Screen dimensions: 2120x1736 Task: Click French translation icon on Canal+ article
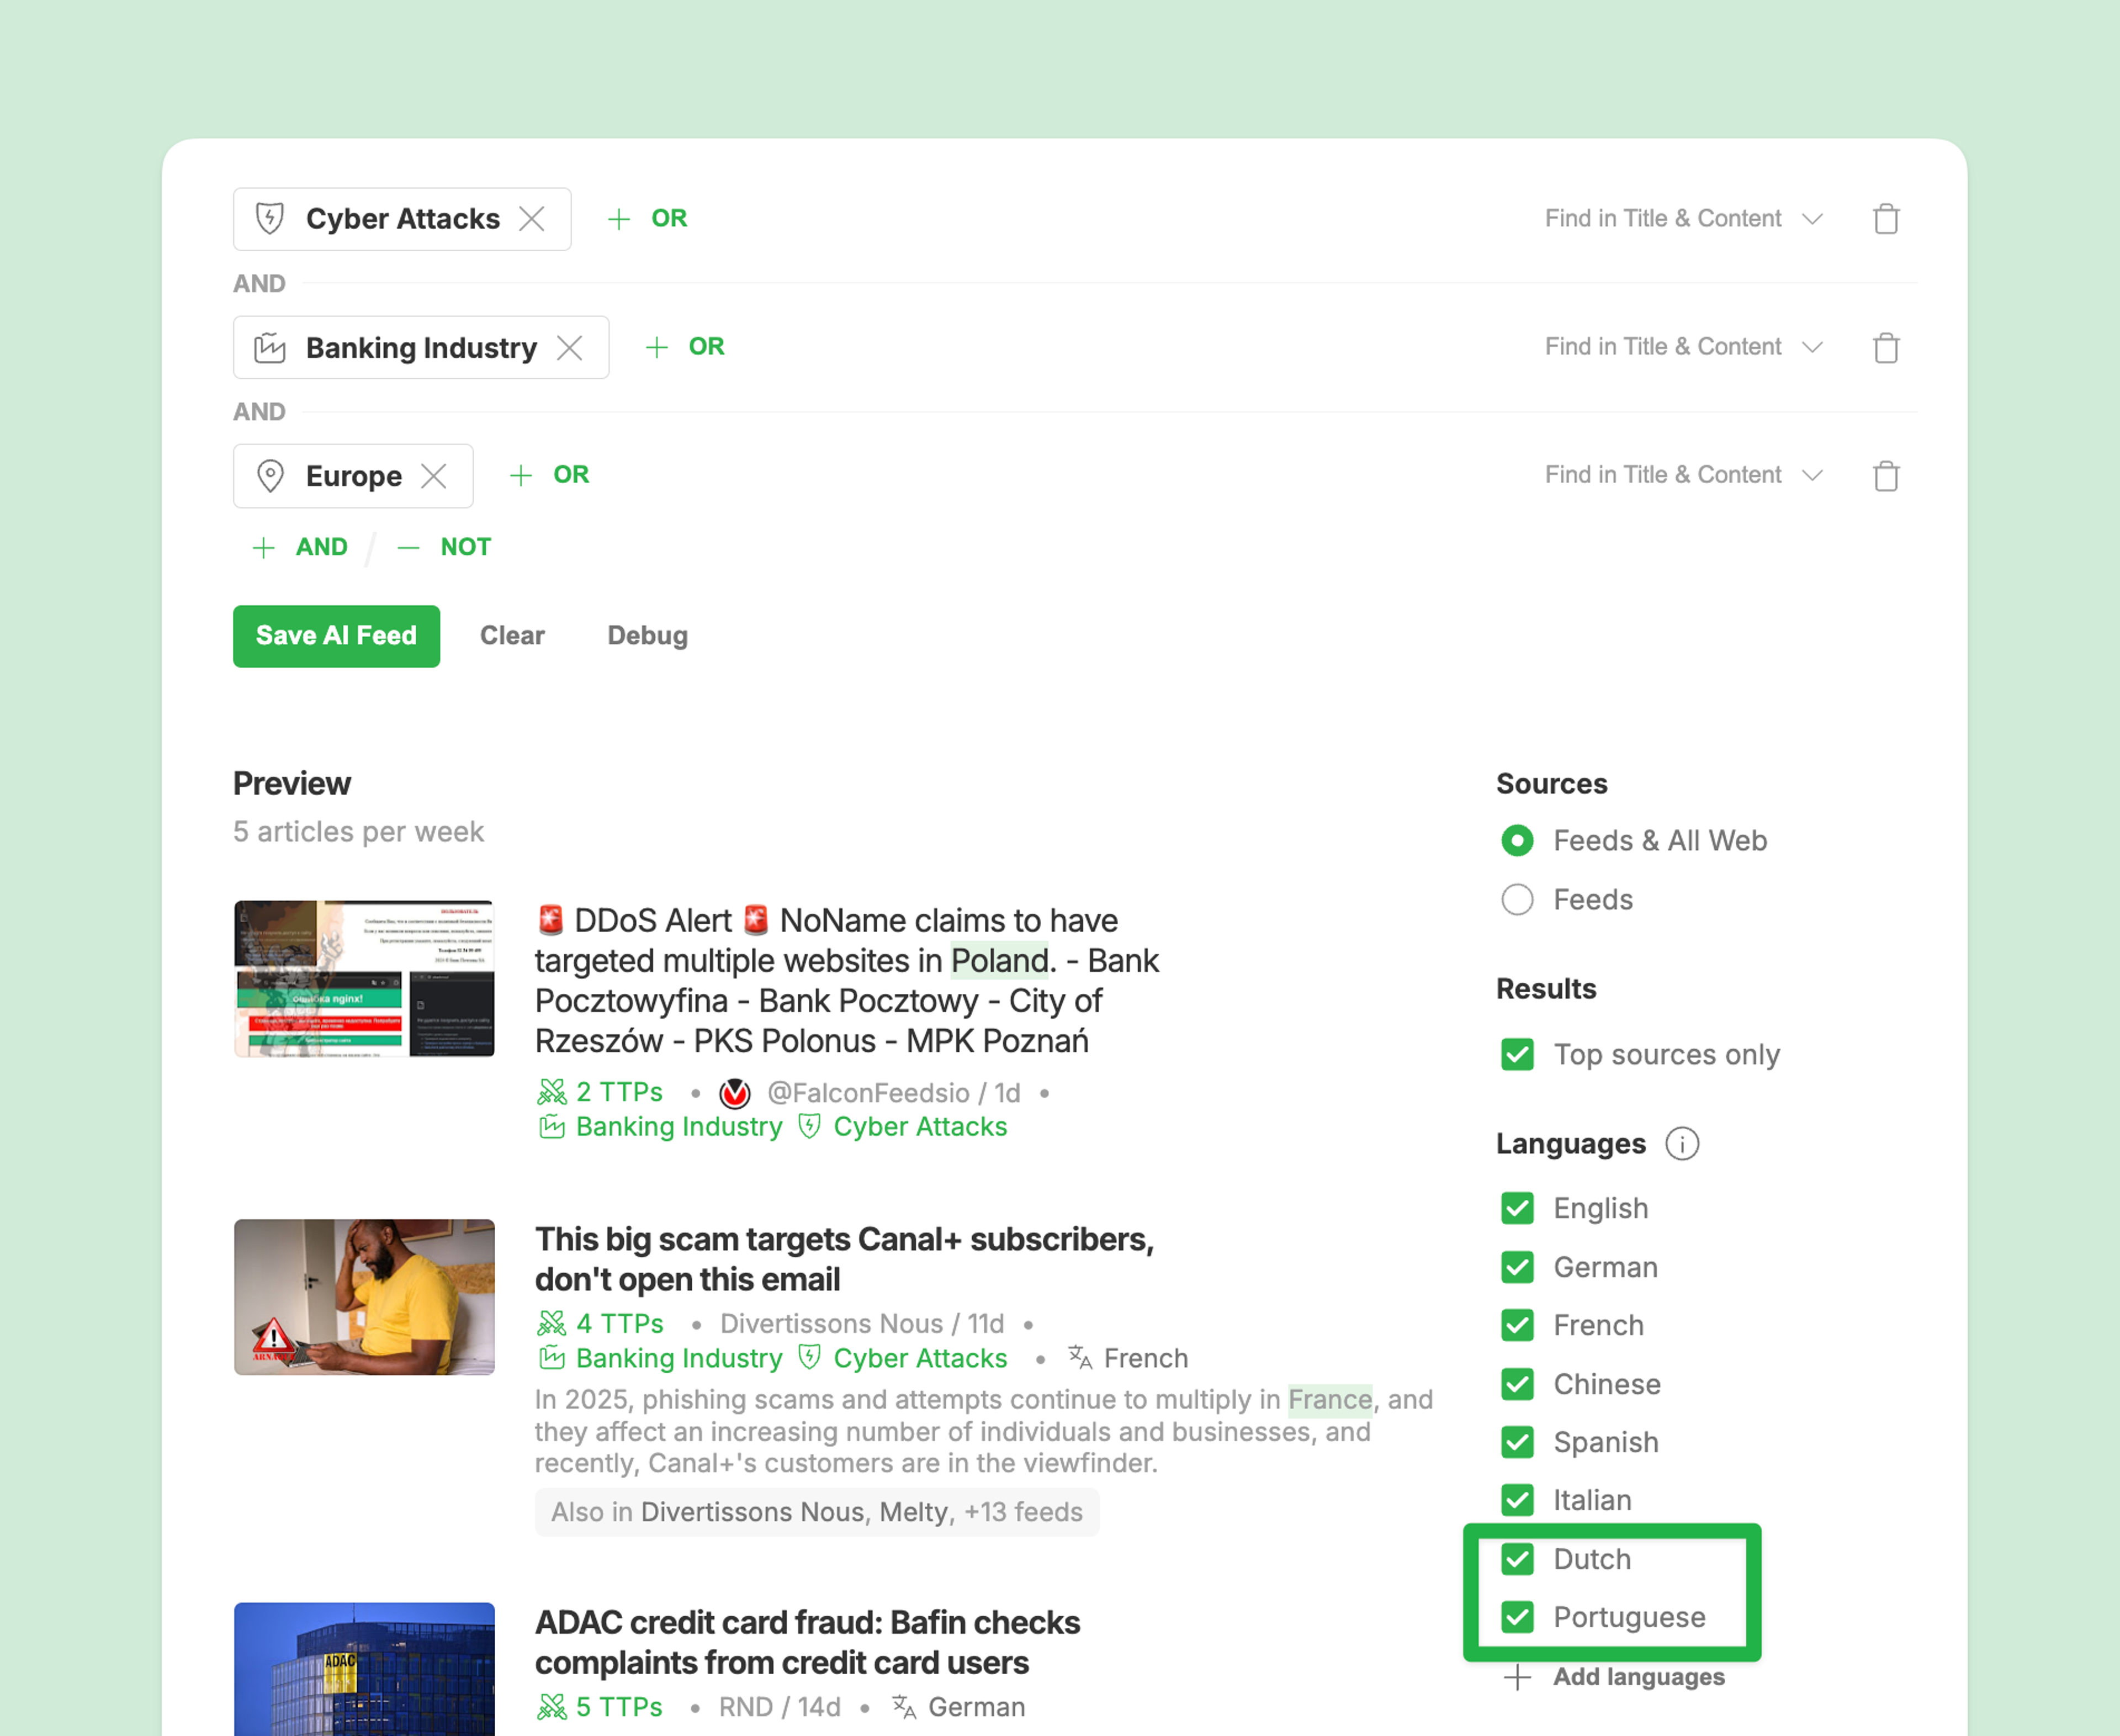coord(1080,1358)
